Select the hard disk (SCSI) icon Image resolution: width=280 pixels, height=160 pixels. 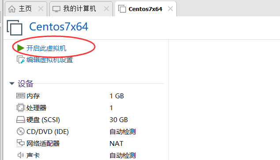pyautogui.click(x=21, y=119)
